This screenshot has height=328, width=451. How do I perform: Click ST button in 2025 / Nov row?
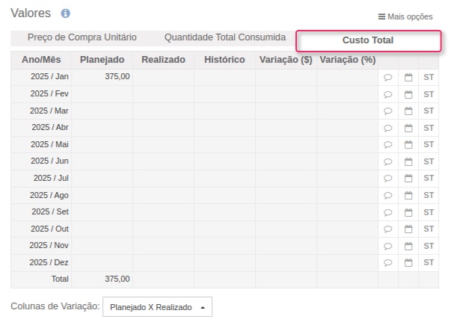[429, 246]
